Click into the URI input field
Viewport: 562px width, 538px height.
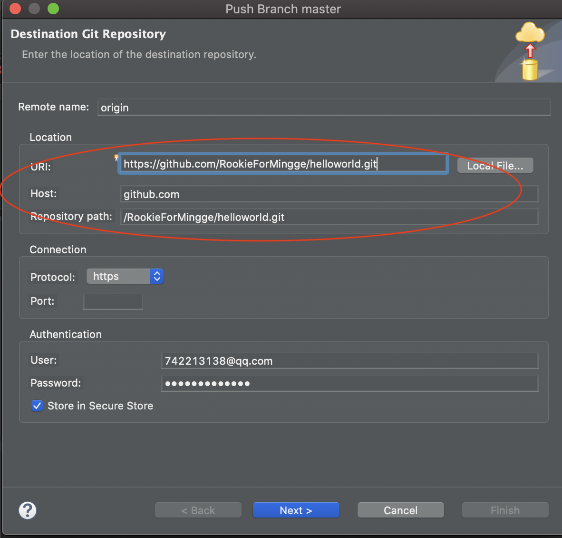[283, 164]
